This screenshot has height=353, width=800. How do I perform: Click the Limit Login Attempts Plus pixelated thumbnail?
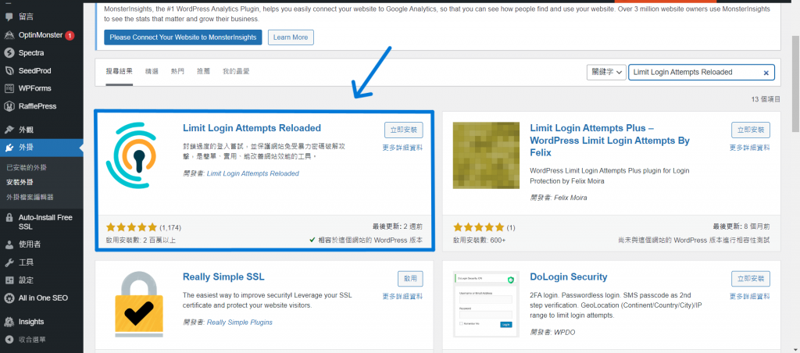point(486,155)
